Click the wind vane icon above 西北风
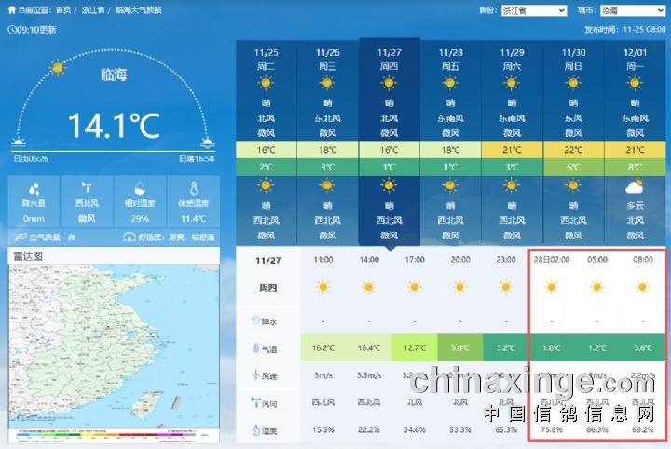 point(86,187)
